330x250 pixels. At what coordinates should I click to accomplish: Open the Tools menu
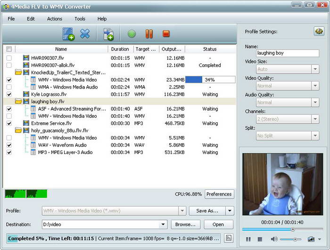[x=80, y=19]
